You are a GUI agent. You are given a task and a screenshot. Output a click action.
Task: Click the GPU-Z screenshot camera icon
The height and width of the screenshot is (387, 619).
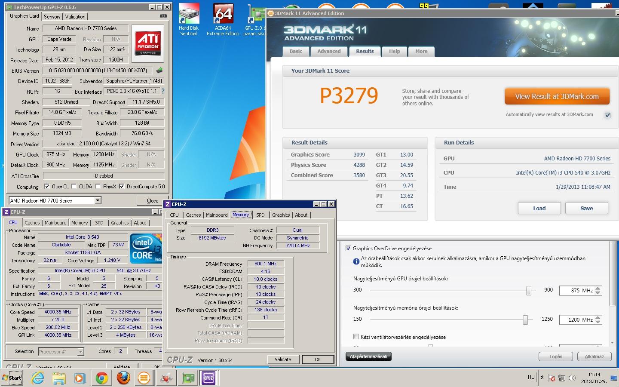coord(163,16)
